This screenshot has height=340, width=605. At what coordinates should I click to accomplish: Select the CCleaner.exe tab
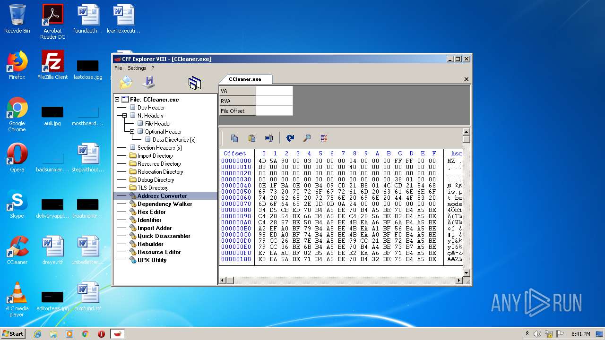(x=245, y=79)
